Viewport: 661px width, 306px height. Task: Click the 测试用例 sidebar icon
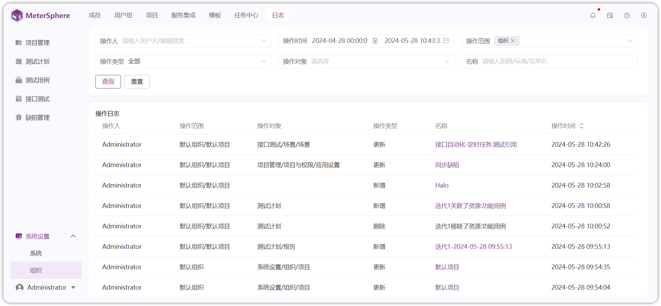(19, 80)
